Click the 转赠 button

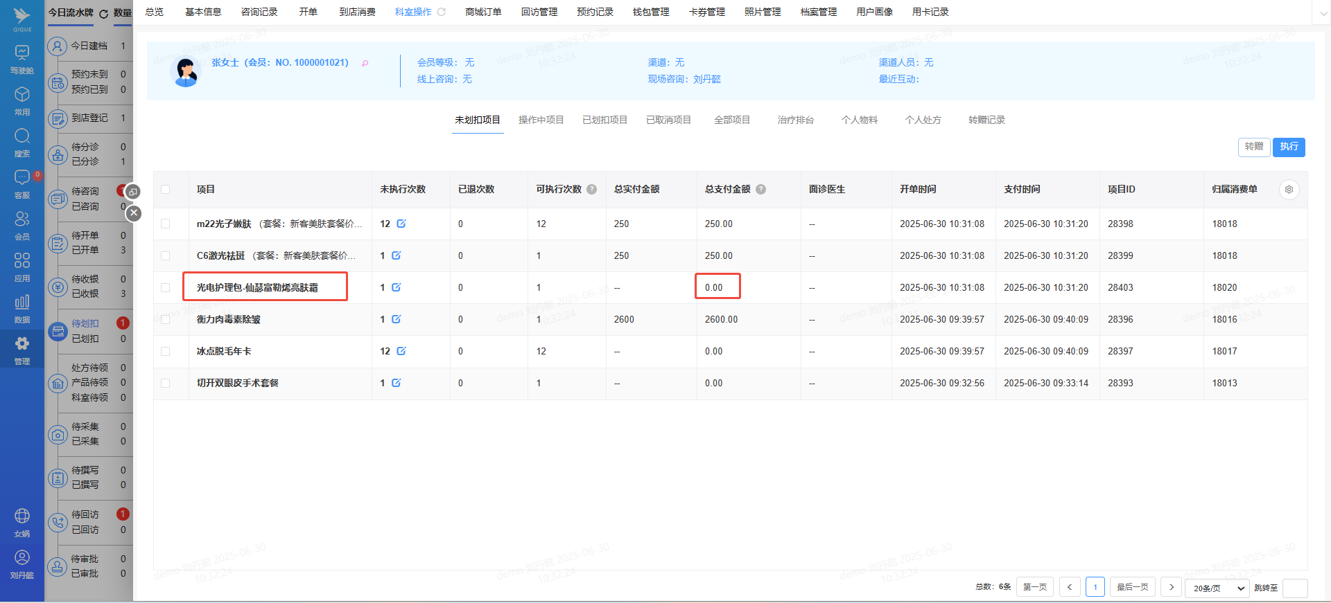[x=1253, y=147]
